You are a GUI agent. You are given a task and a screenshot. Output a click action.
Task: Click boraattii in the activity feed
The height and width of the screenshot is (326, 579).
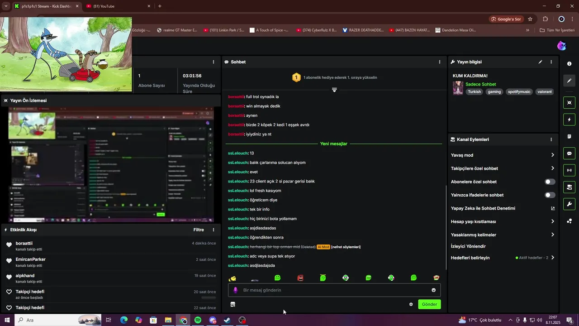24,244
